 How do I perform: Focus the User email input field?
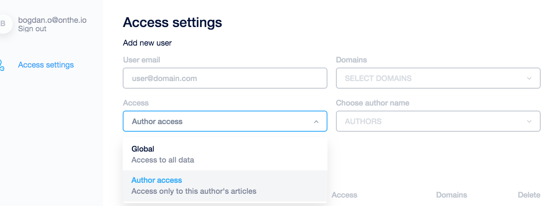(x=225, y=78)
